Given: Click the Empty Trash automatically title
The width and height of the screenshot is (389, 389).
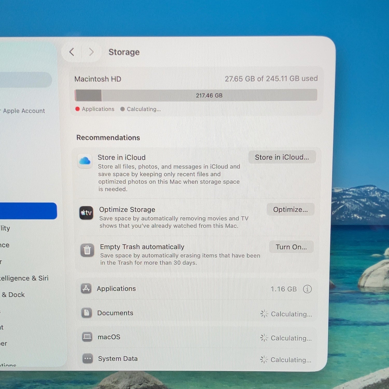Looking at the screenshot, I should pyautogui.click(x=142, y=247).
